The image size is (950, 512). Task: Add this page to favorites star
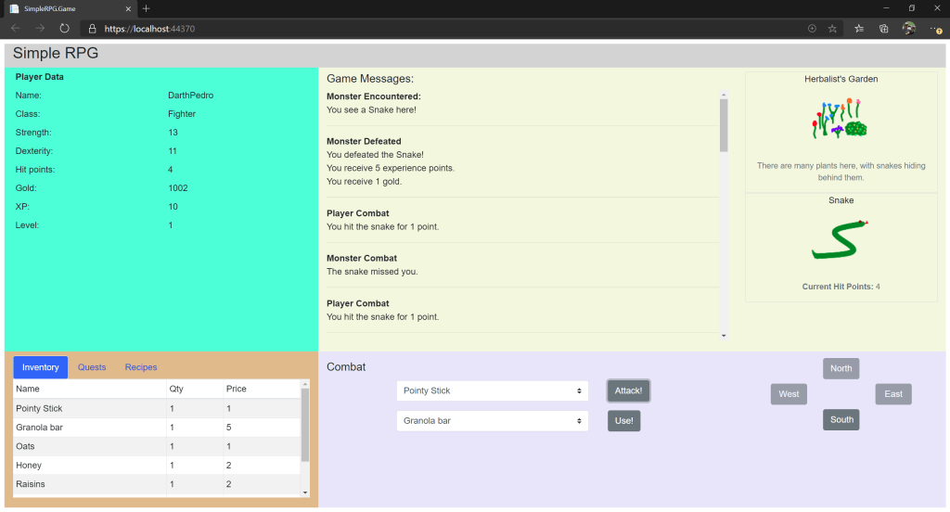tap(832, 29)
